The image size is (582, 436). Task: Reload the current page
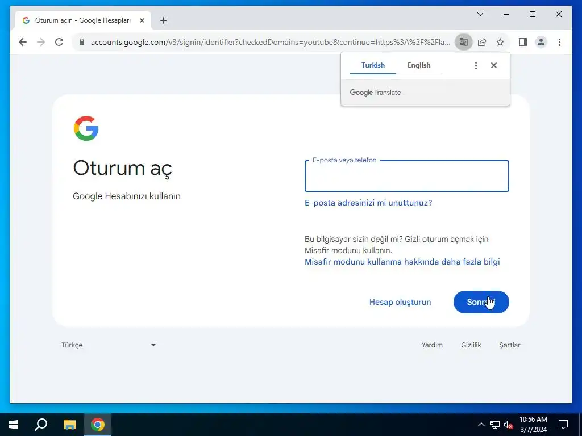pos(59,42)
